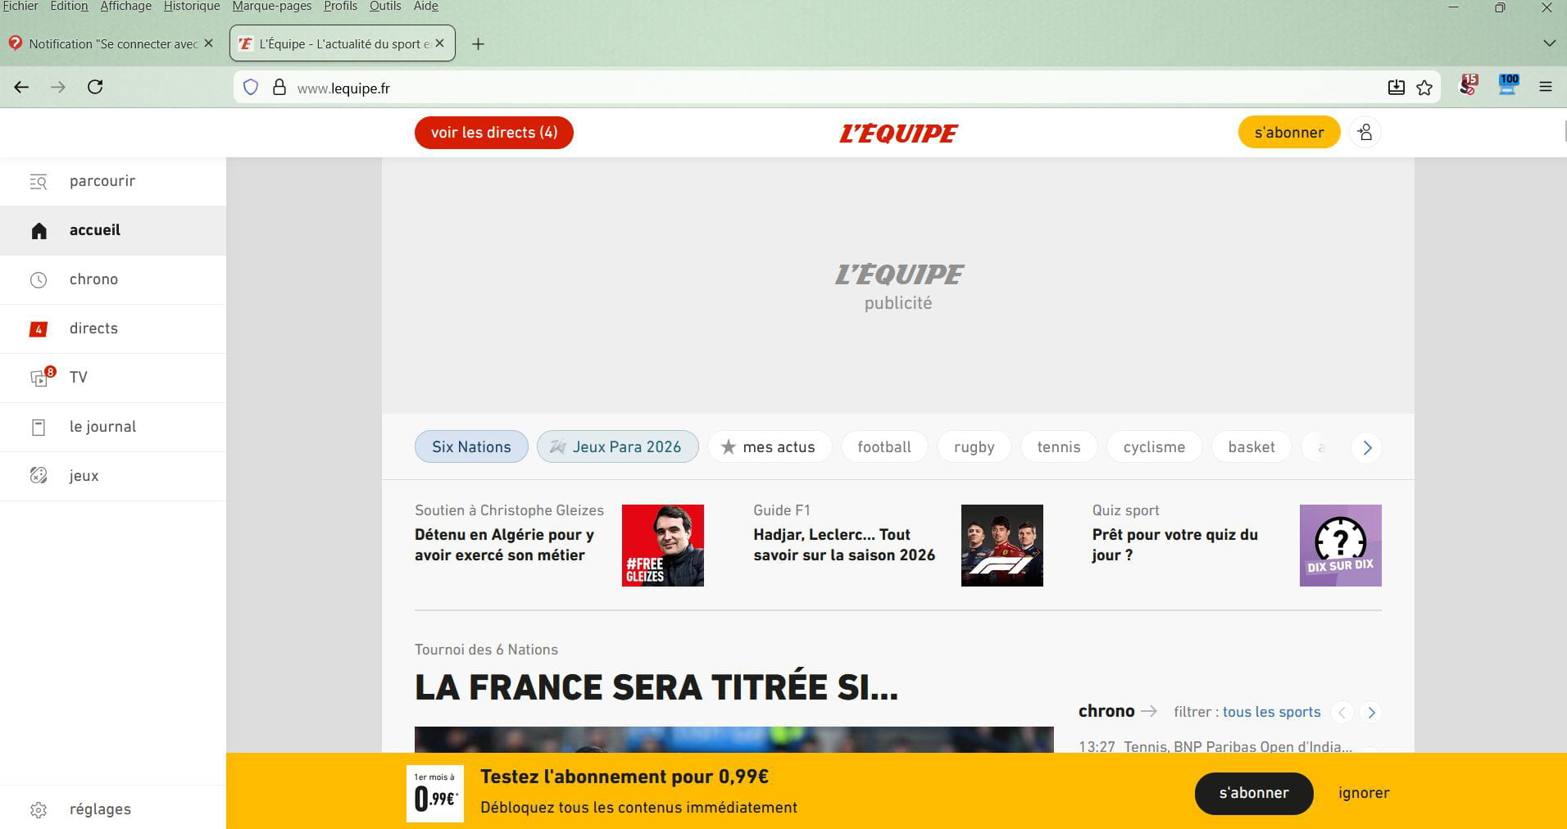Screen dimensions: 1567x829
Task: Reload the page using the refresh icon
Action: [x=95, y=87]
